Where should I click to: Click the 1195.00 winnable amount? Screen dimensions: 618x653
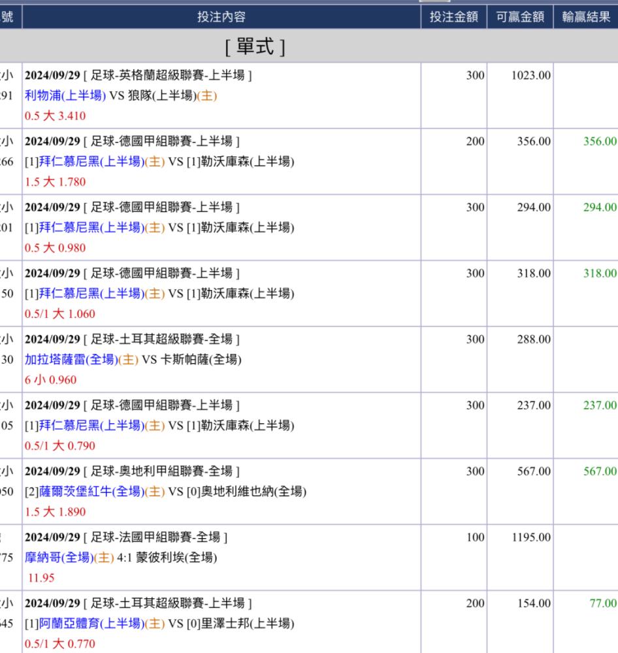coord(531,537)
